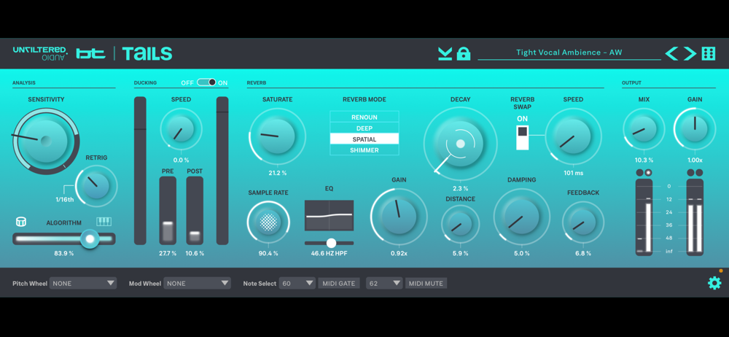The width and height of the screenshot is (729, 337).
Task: Click the reverb Gain knob
Action: point(399,217)
